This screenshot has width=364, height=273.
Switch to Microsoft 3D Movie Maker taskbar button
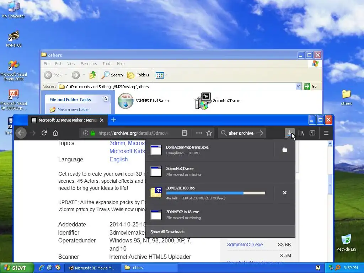click(x=92, y=268)
